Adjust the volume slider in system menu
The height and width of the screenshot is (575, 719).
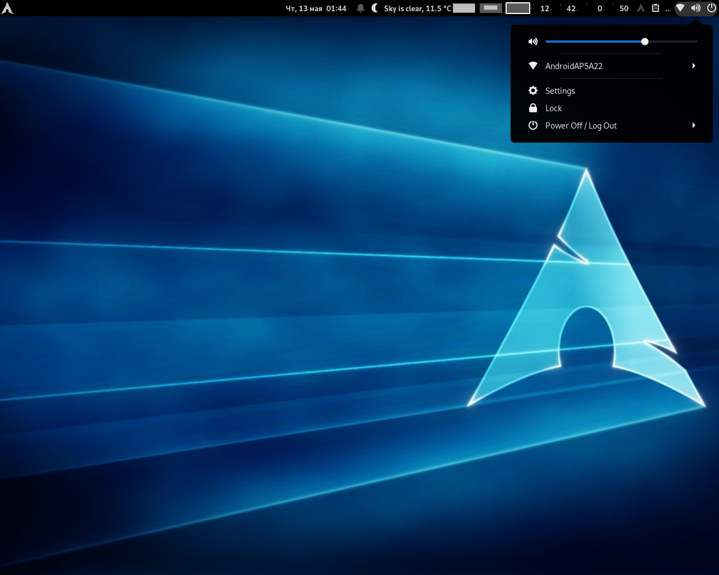tap(622, 42)
